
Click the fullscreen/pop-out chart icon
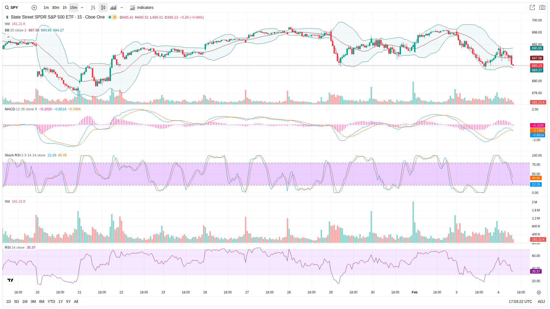(x=532, y=8)
